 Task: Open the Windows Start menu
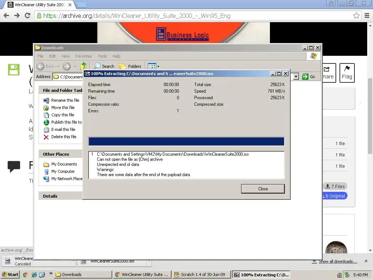[x=10, y=275]
